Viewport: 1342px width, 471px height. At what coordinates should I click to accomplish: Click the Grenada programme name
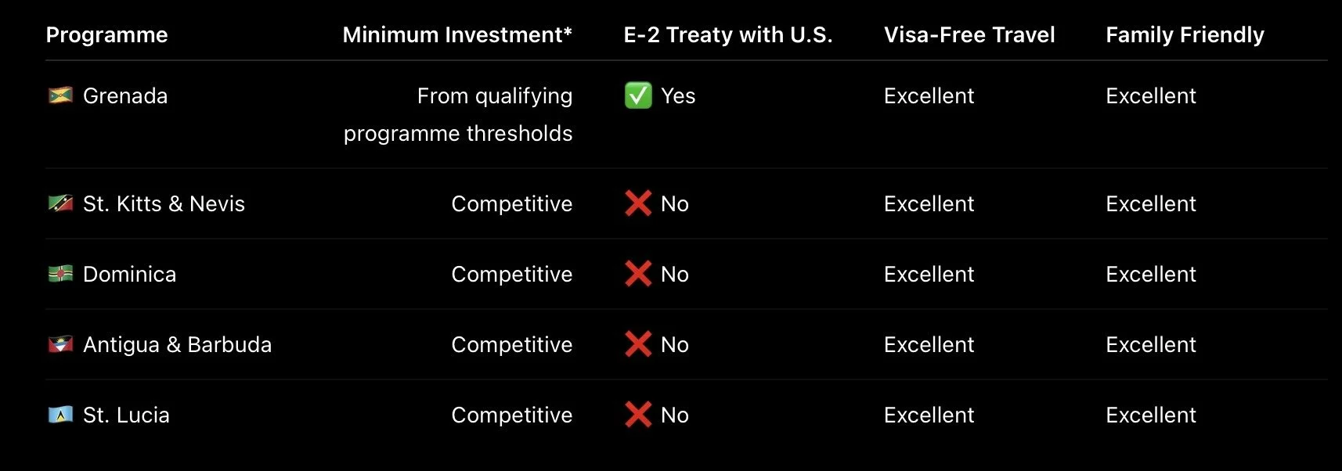(x=125, y=95)
